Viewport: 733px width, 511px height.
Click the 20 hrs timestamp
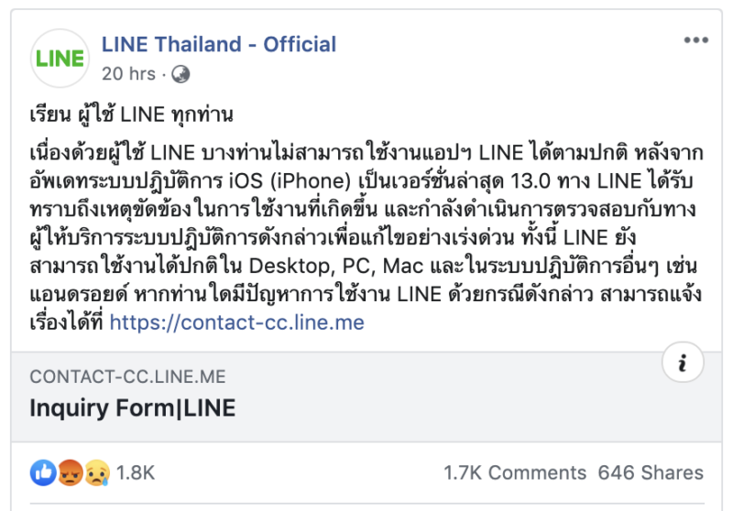coord(129,74)
